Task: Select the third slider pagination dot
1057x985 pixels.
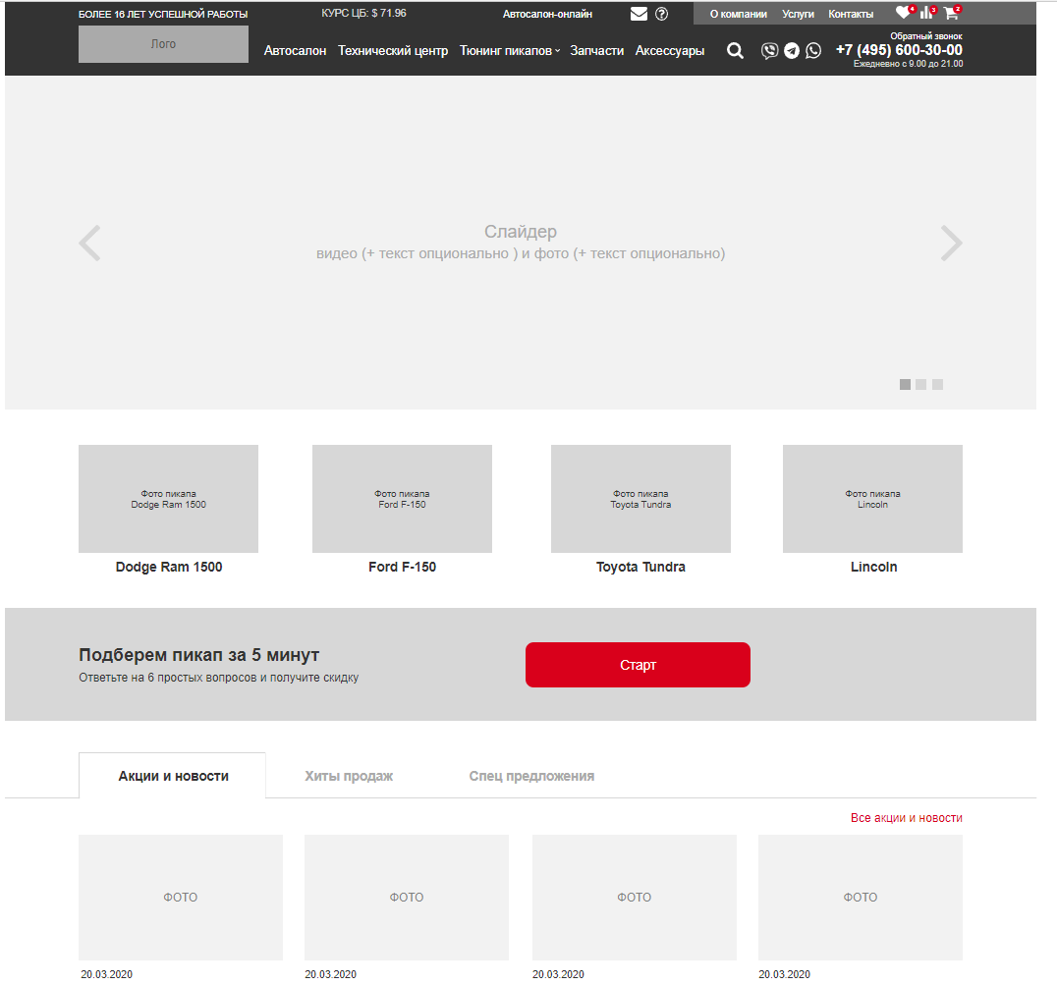Action: click(x=938, y=384)
